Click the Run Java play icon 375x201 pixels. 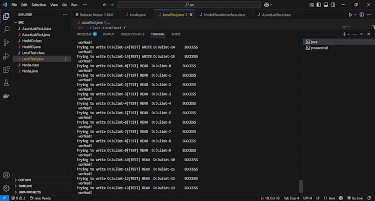pos(350,15)
